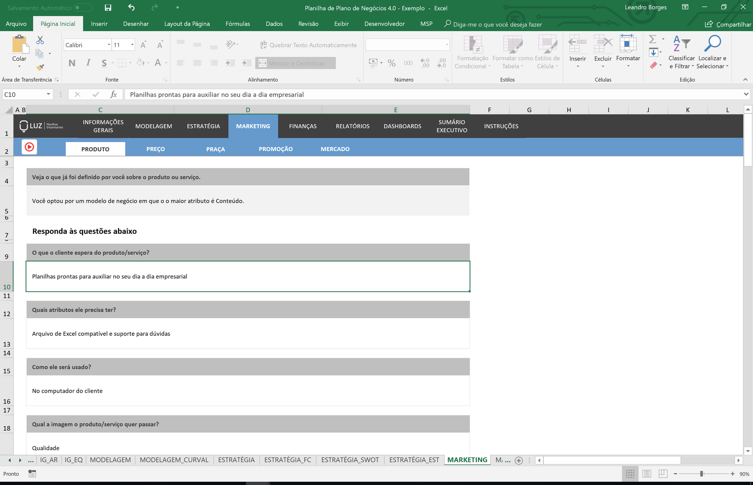Screen dimensions: 753x485
Task: Click the Clear eraser icon
Action: tap(653, 65)
